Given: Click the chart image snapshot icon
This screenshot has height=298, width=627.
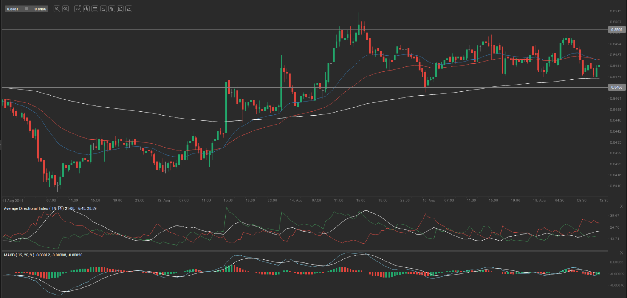Looking at the screenshot, I should pos(103,9).
